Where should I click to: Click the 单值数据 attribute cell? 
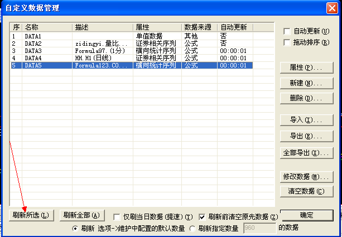point(149,36)
